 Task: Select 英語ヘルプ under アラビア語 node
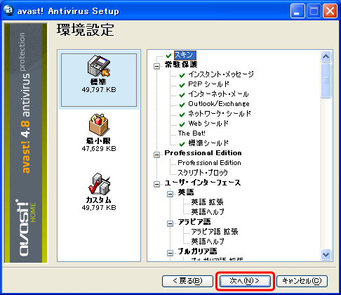[x=208, y=242]
